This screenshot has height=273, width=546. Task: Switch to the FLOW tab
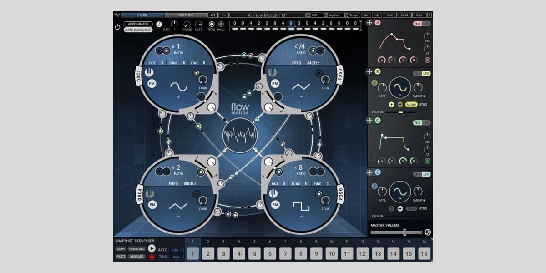coord(142,15)
